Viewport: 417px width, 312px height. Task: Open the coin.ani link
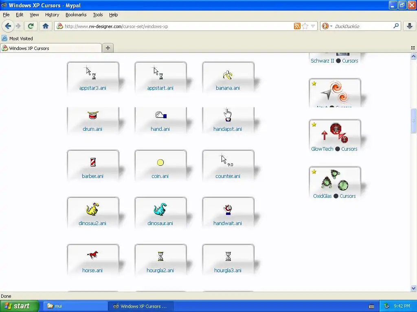click(x=160, y=176)
